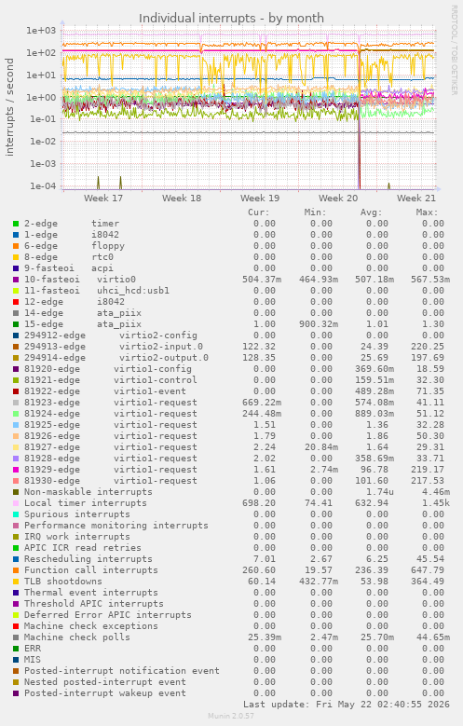Click the graph title Individual interrupts by month

click(x=231, y=18)
